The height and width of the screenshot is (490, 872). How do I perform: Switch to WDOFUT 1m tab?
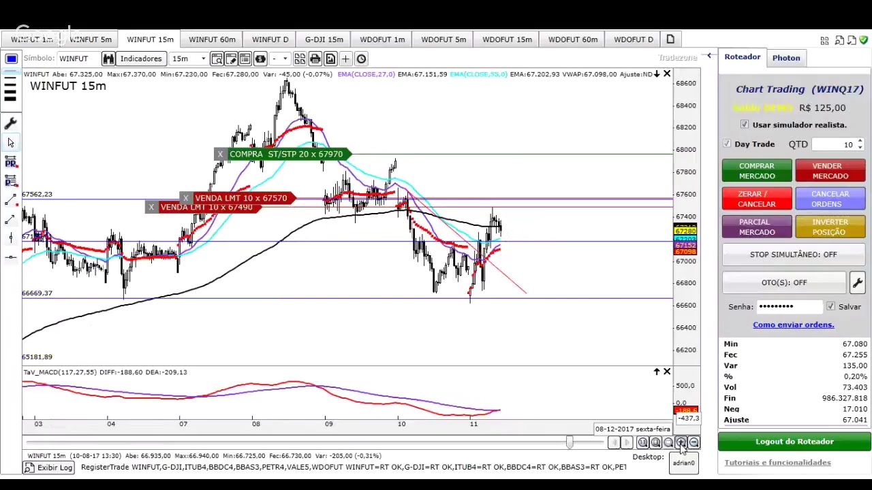pyautogui.click(x=382, y=39)
